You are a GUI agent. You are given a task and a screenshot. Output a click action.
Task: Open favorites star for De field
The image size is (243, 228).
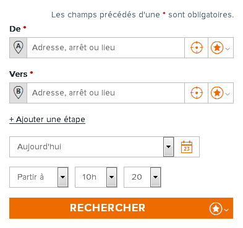tap(217, 48)
